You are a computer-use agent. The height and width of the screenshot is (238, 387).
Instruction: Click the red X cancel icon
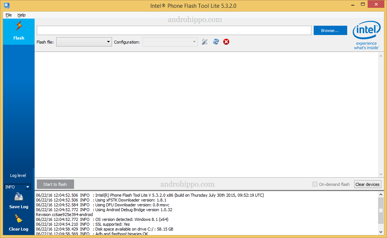coord(226,42)
